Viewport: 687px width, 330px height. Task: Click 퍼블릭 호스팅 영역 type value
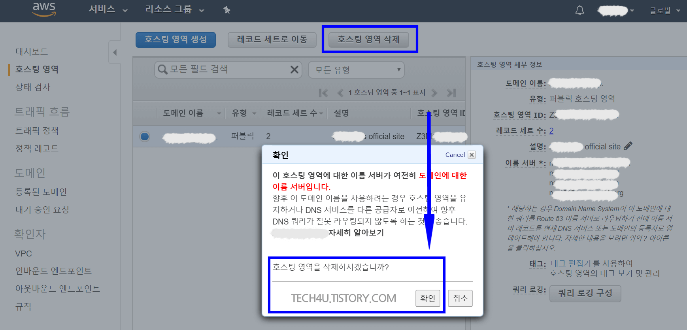click(582, 98)
